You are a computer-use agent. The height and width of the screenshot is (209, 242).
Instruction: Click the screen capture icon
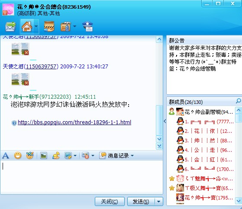68,155
